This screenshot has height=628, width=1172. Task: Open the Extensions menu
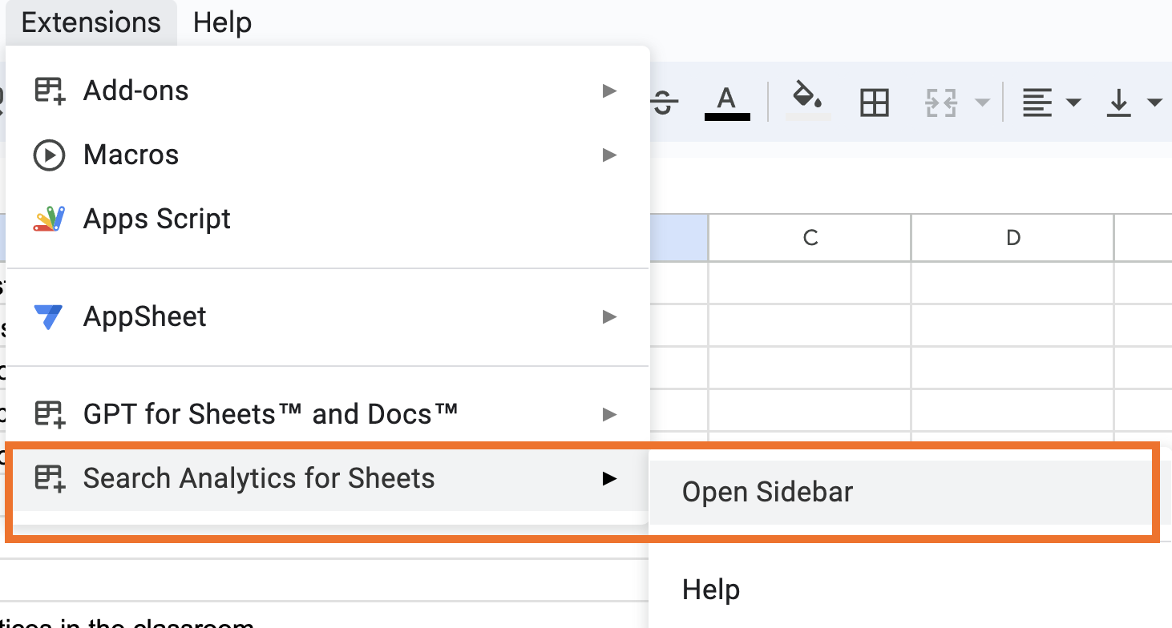click(x=91, y=22)
